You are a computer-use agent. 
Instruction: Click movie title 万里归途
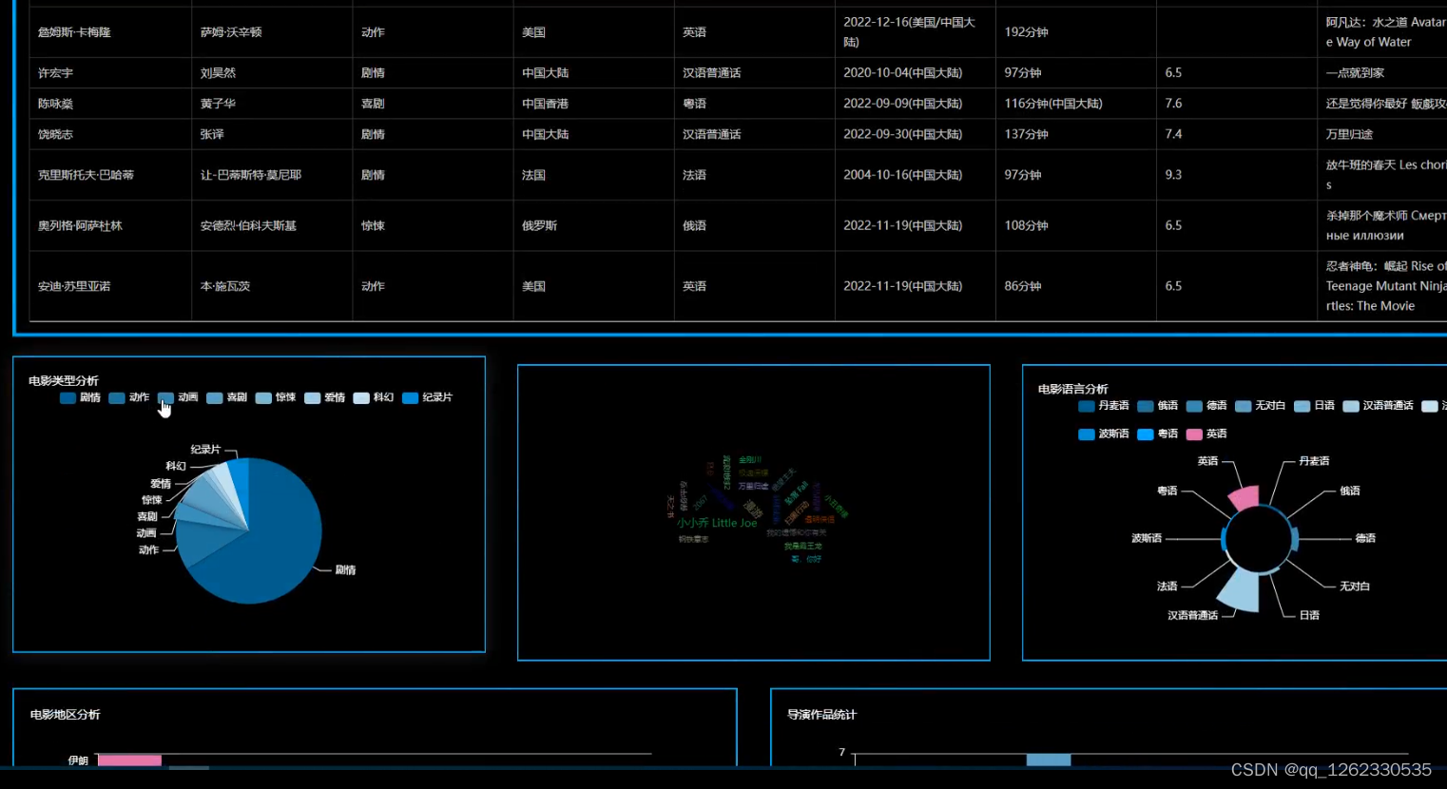(x=1349, y=135)
